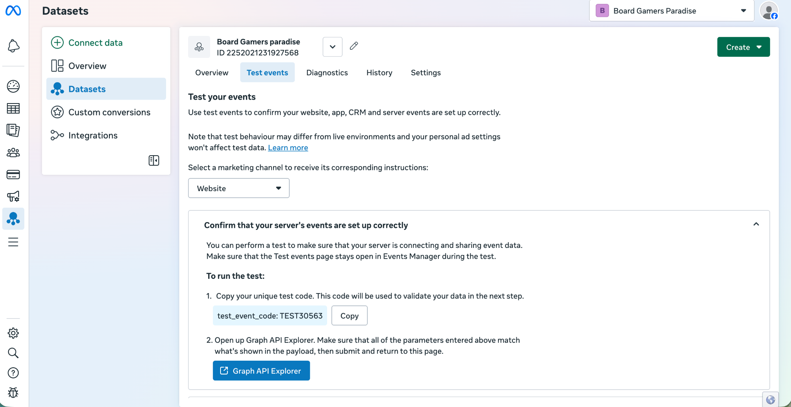
Task: Open the Create dropdown button
Action: pos(743,47)
